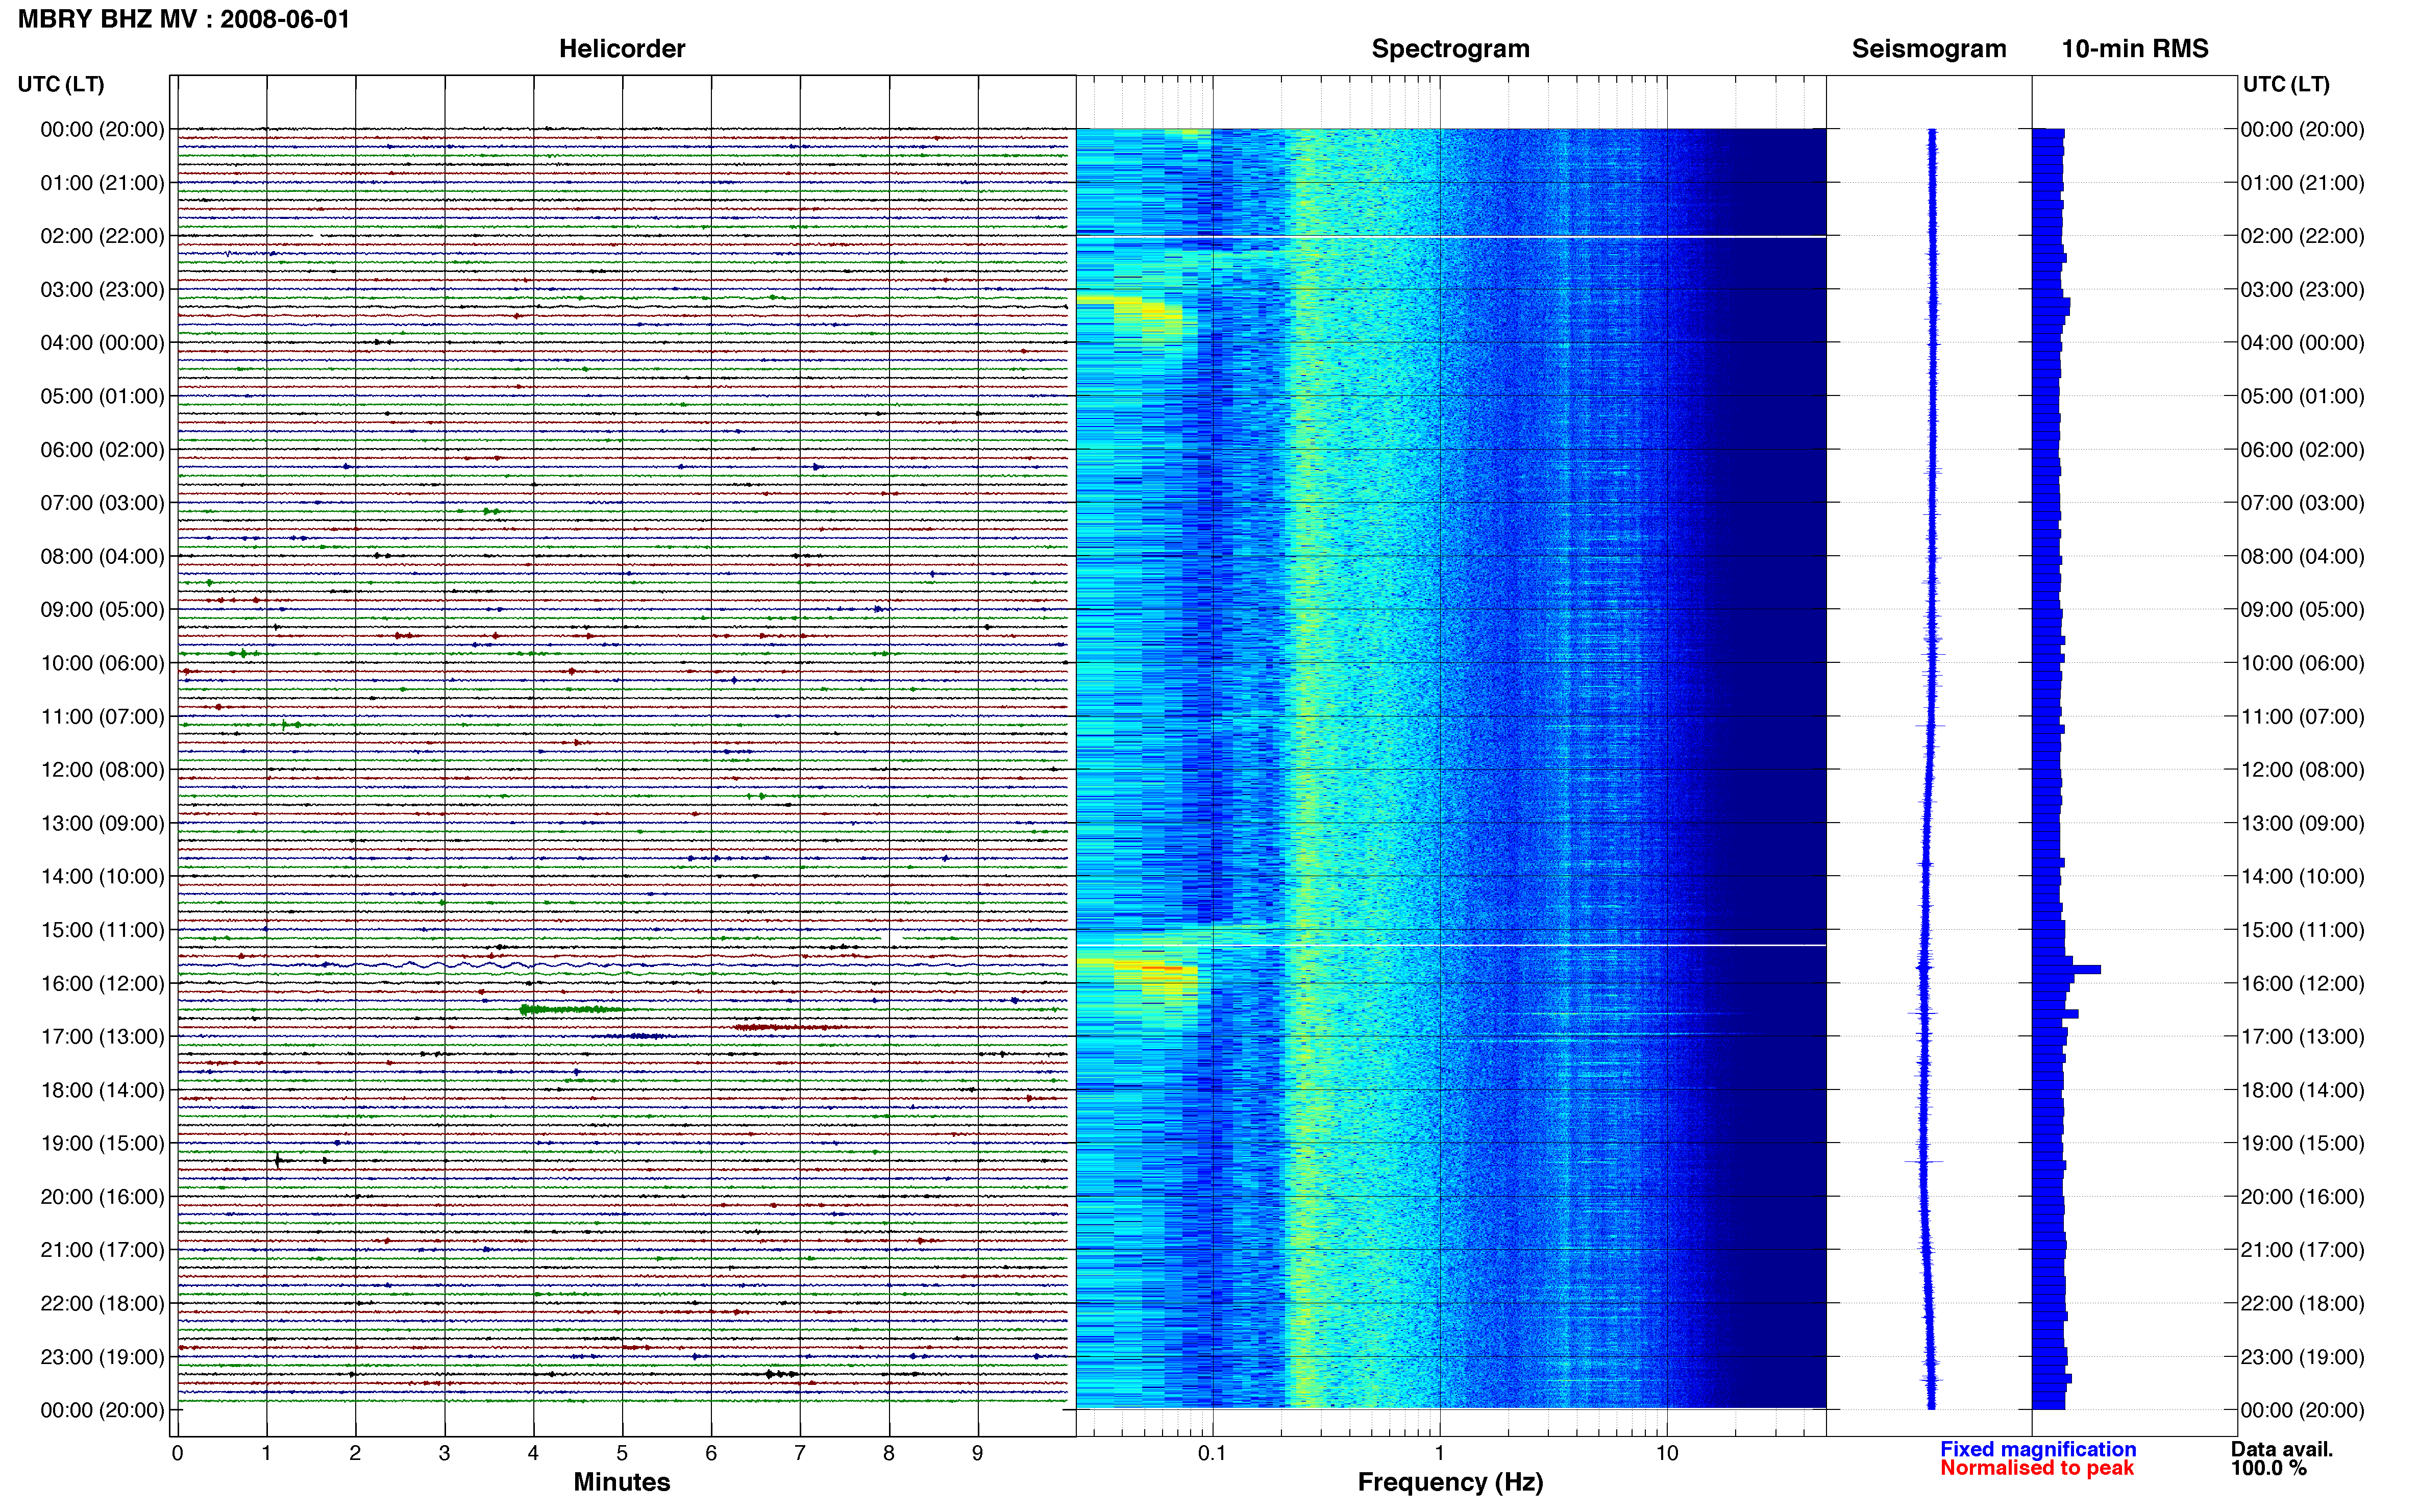Viewport: 2419px width, 1512px height.
Task: Click the right 'UTC (LT)' axis label
Action: tap(2286, 84)
